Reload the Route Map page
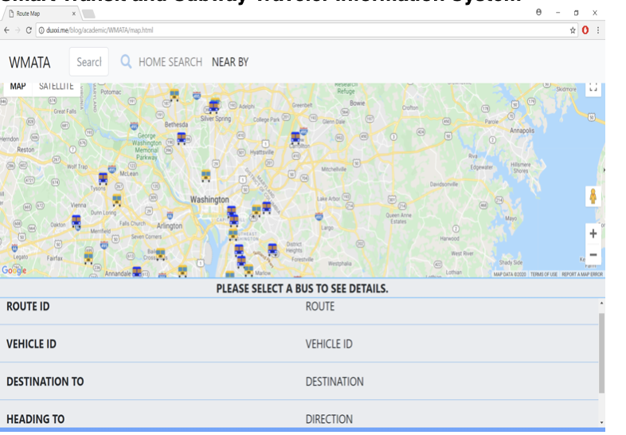The width and height of the screenshot is (626, 435). point(29,30)
